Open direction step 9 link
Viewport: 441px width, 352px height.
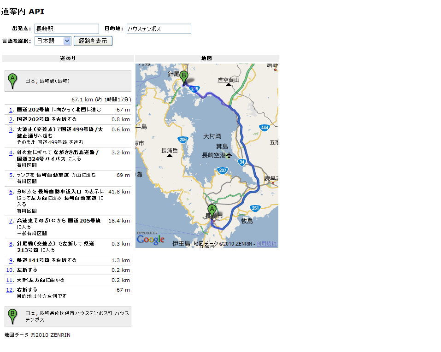[11, 260]
